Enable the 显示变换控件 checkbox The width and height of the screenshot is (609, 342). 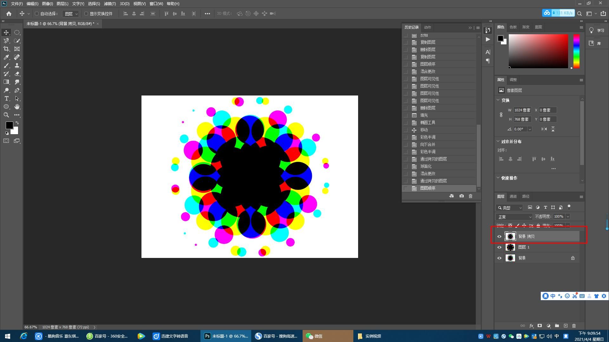(x=86, y=14)
